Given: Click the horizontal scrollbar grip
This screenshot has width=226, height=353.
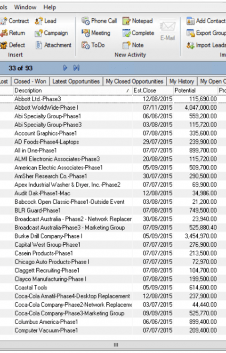Looking at the screenshot, I should 116,345.
